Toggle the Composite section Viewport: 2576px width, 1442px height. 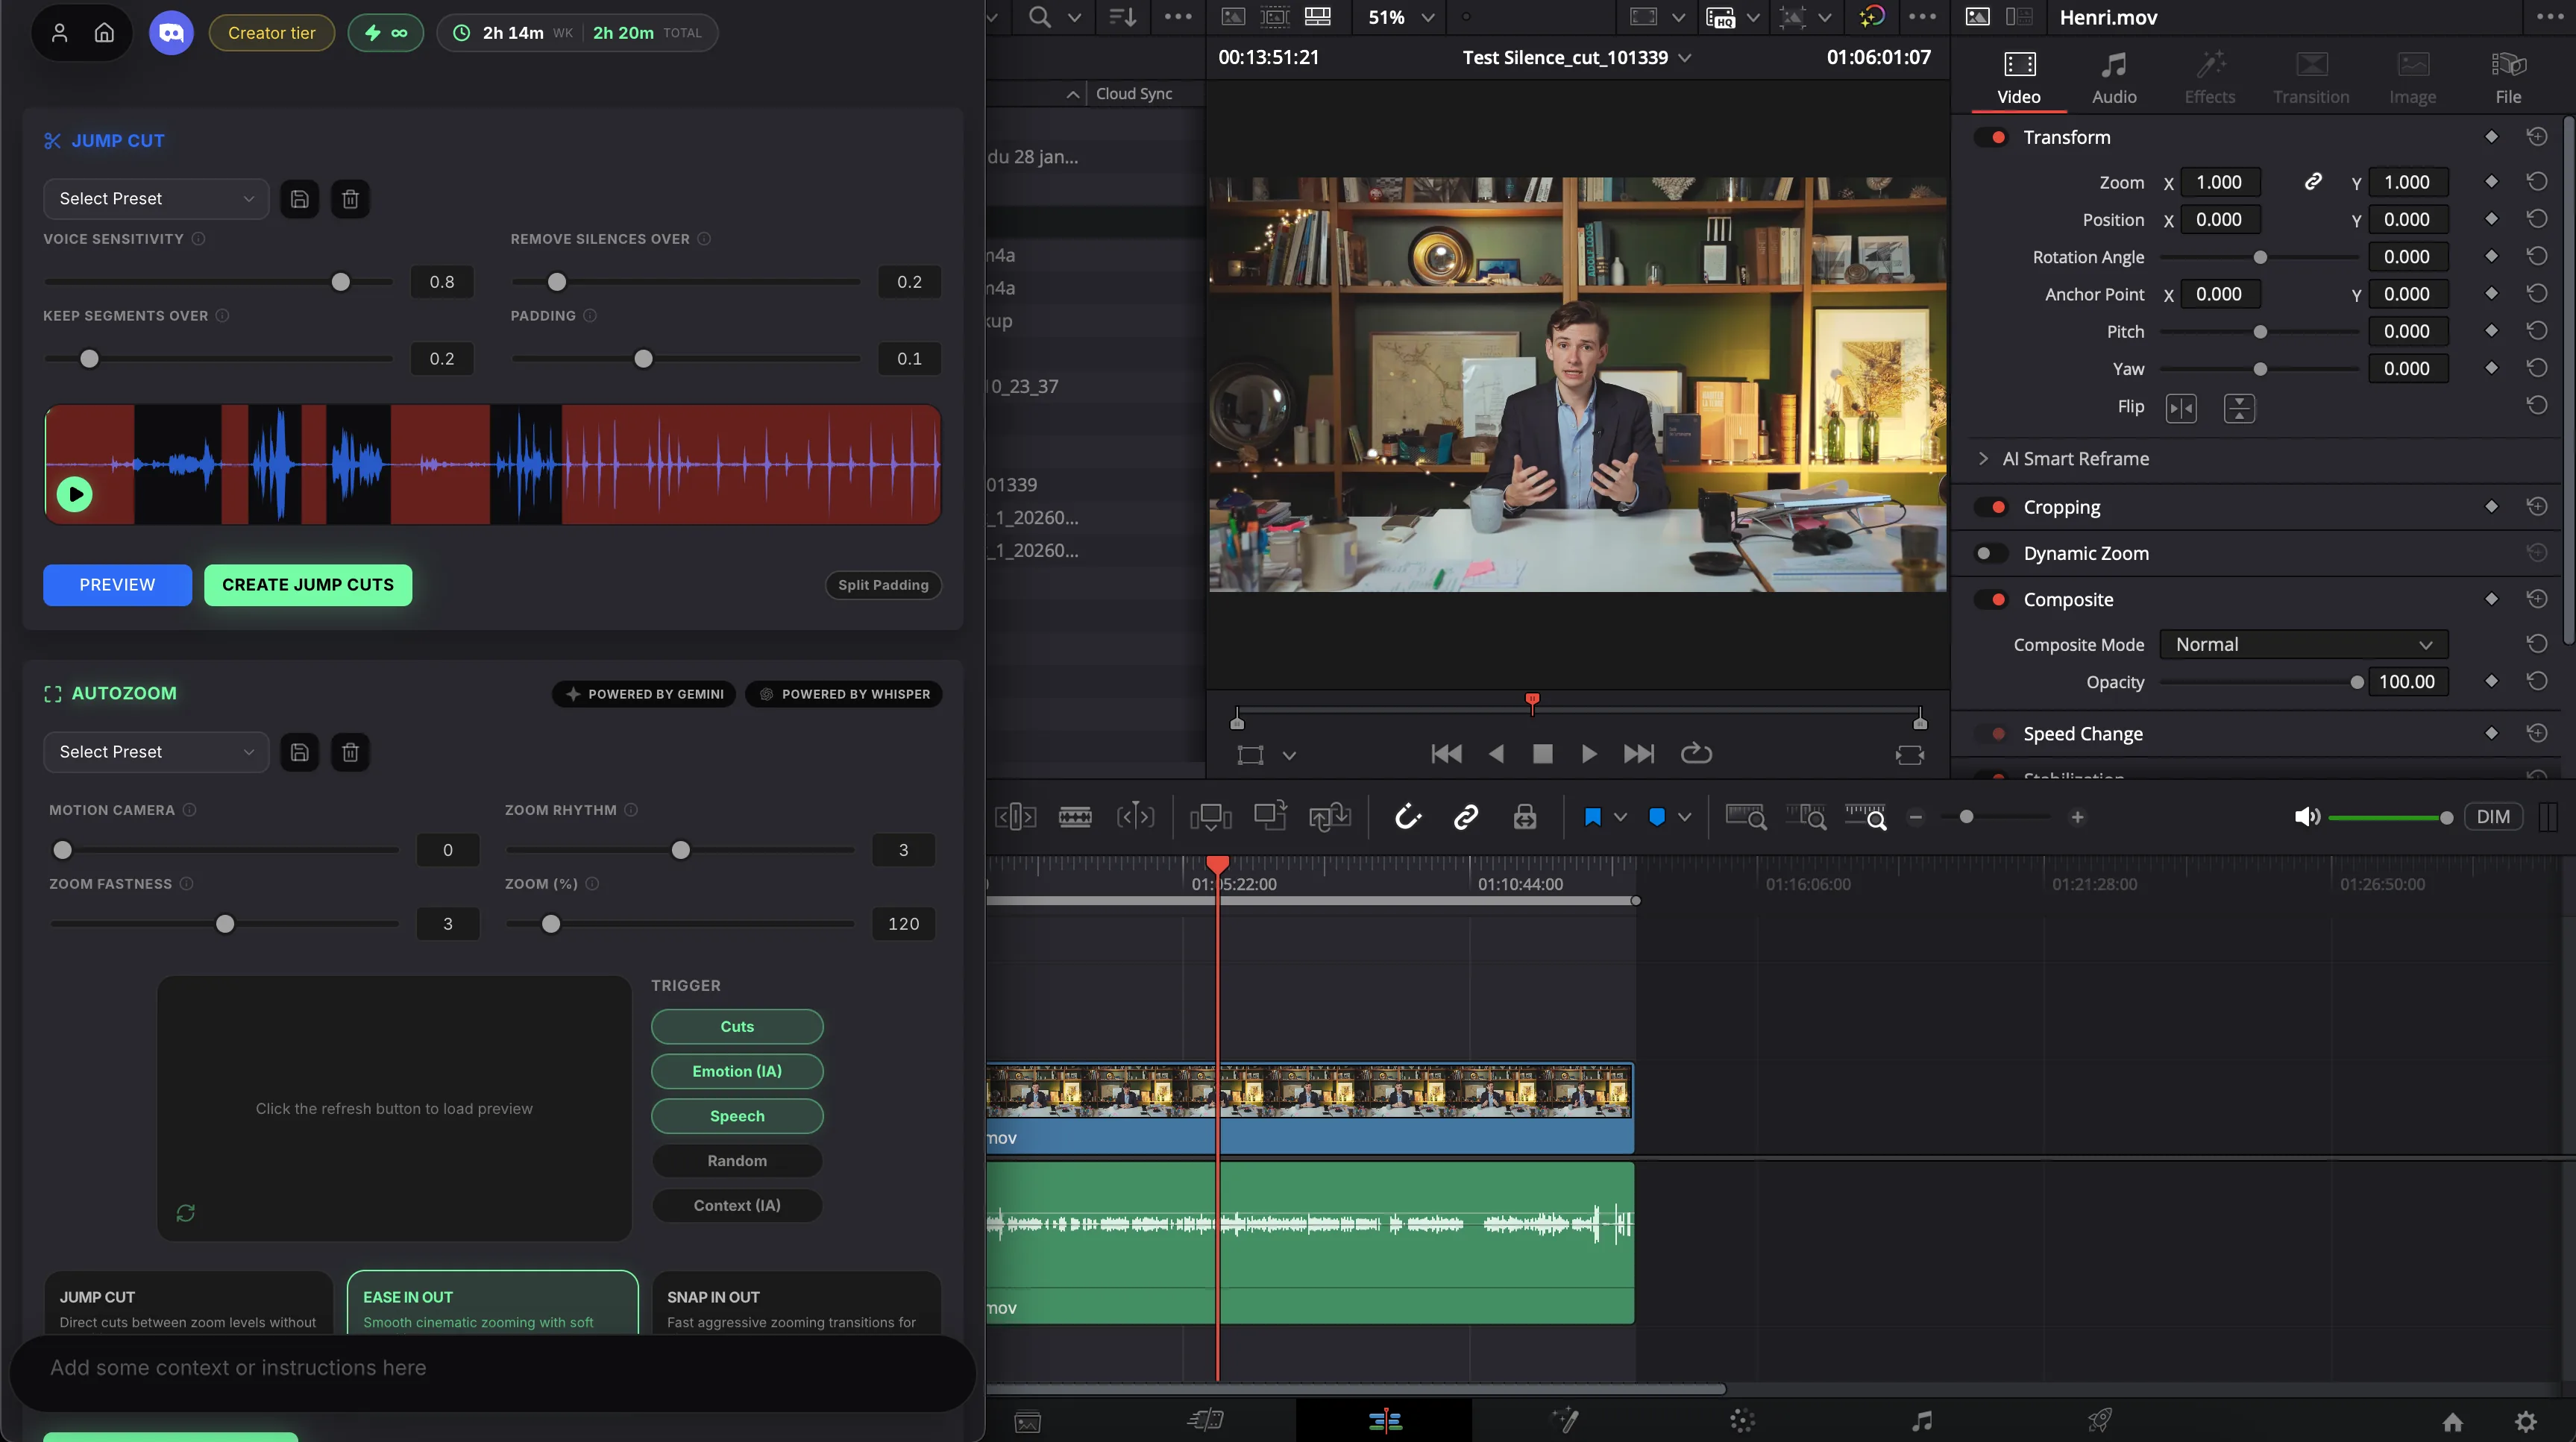click(1991, 599)
